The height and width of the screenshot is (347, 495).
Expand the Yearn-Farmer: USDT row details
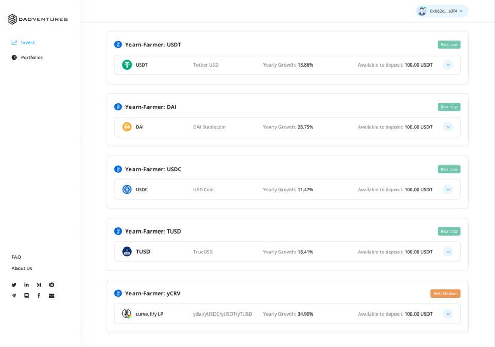(x=448, y=65)
